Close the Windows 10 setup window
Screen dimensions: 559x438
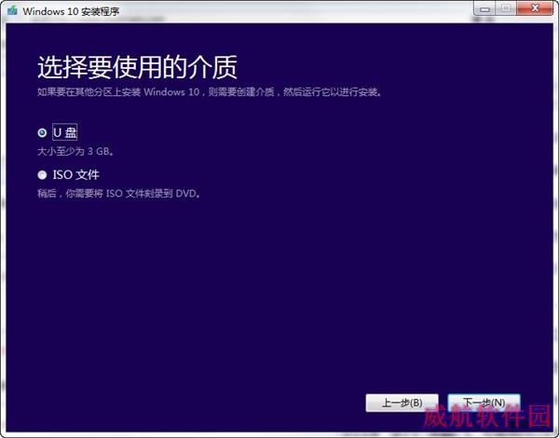pos(535,8)
